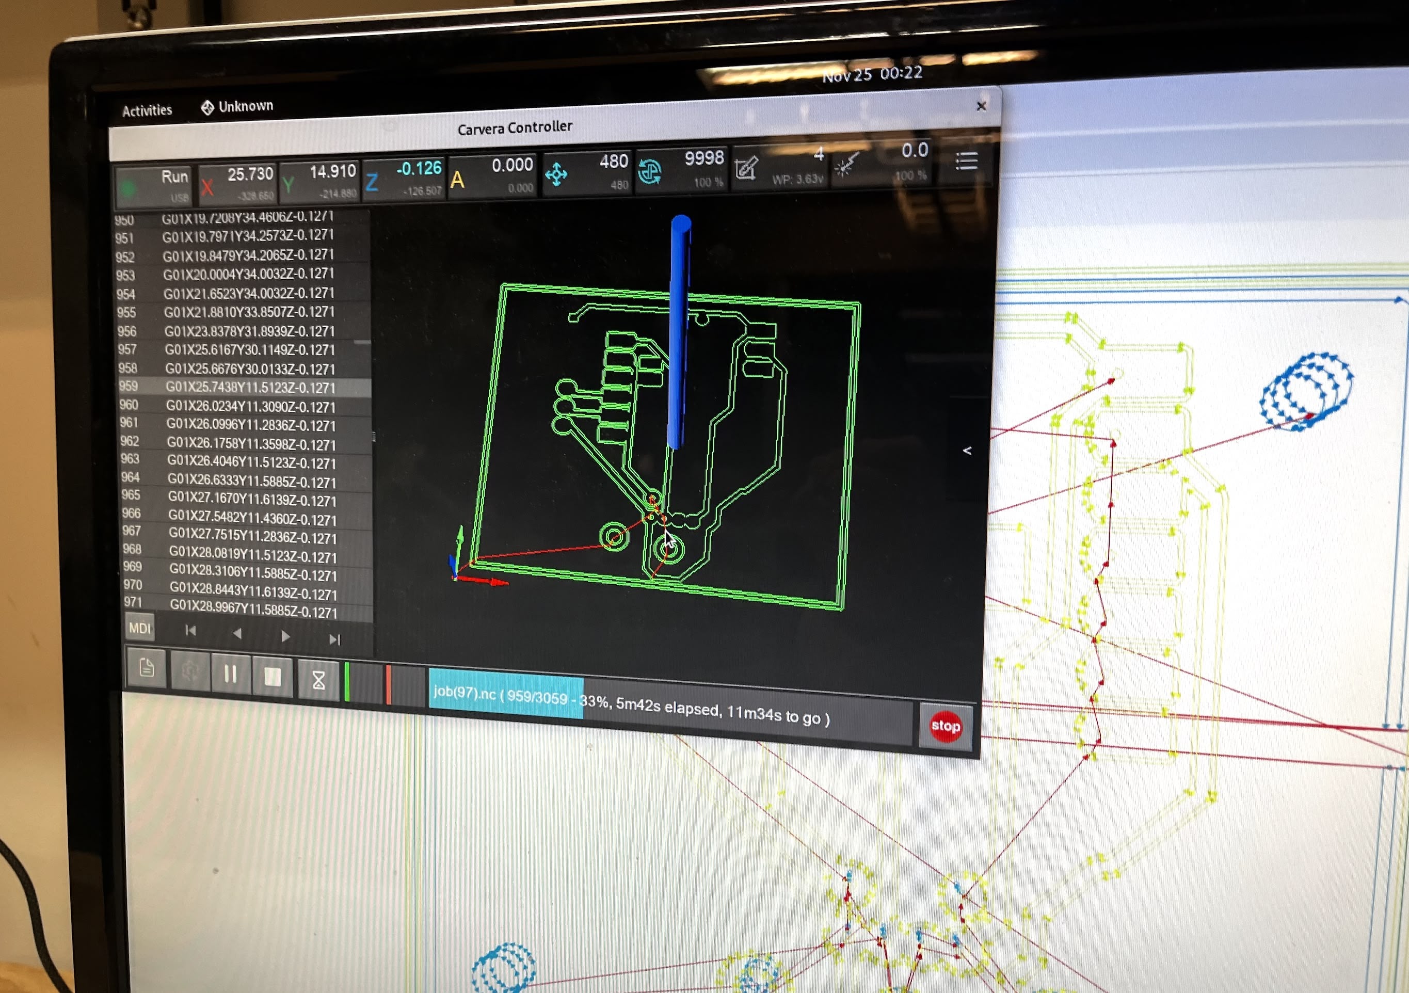This screenshot has height=993, width=1409.
Task: Open the Activities overview
Action: coord(147,111)
